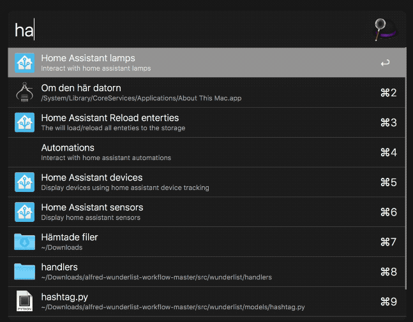The width and height of the screenshot is (413, 322).
Task: Select the Home Assistant lamps result
Action: (191, 63)
